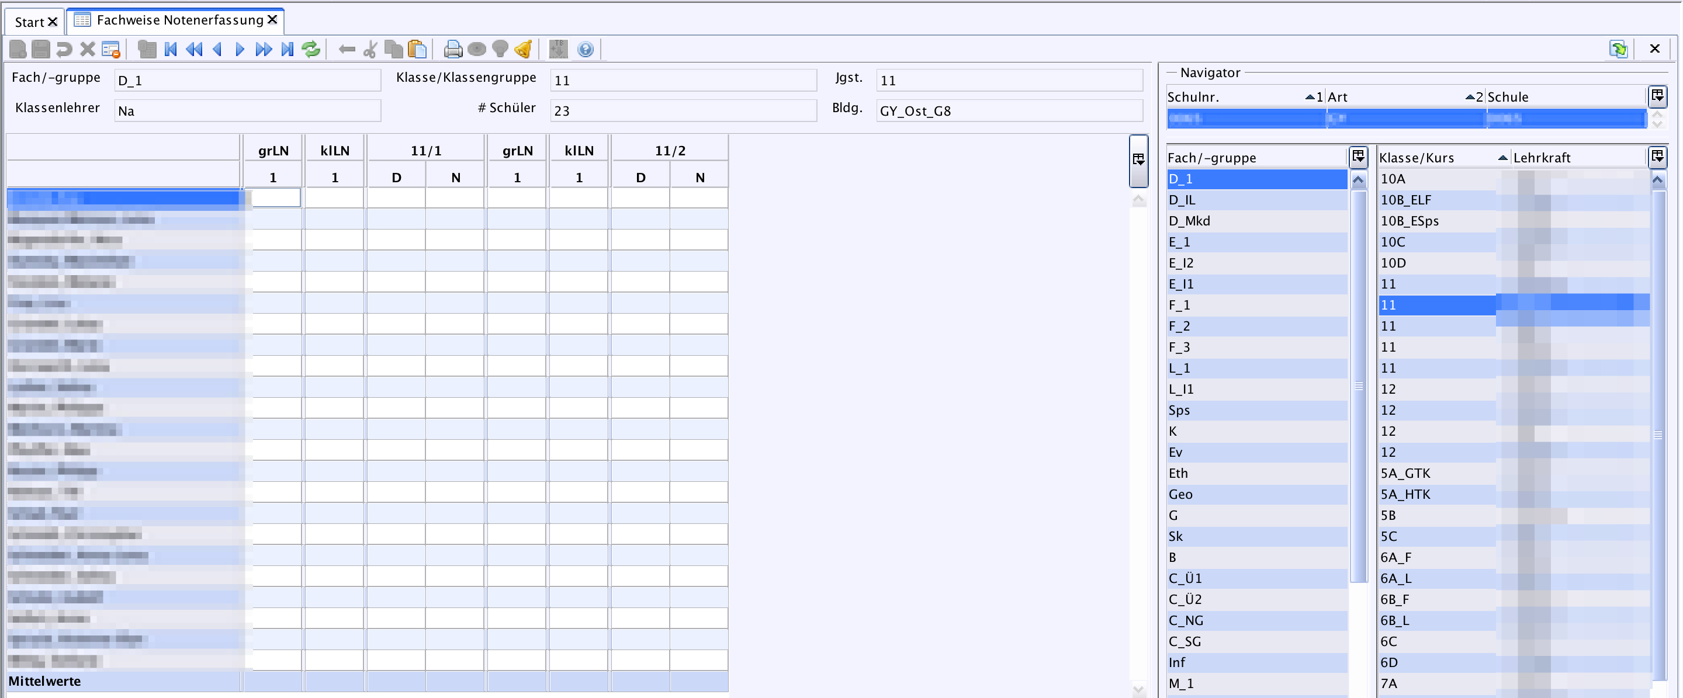Click the Lehrkraft column header
Viewport: 1683px width, 698px height.
tap(1578, 157)
